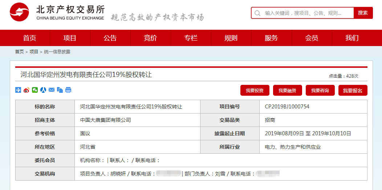The height and width of the screenshot is (190, 382).
Task: Open the 竞价 navigation menu
Action: (x=150, y=38)
